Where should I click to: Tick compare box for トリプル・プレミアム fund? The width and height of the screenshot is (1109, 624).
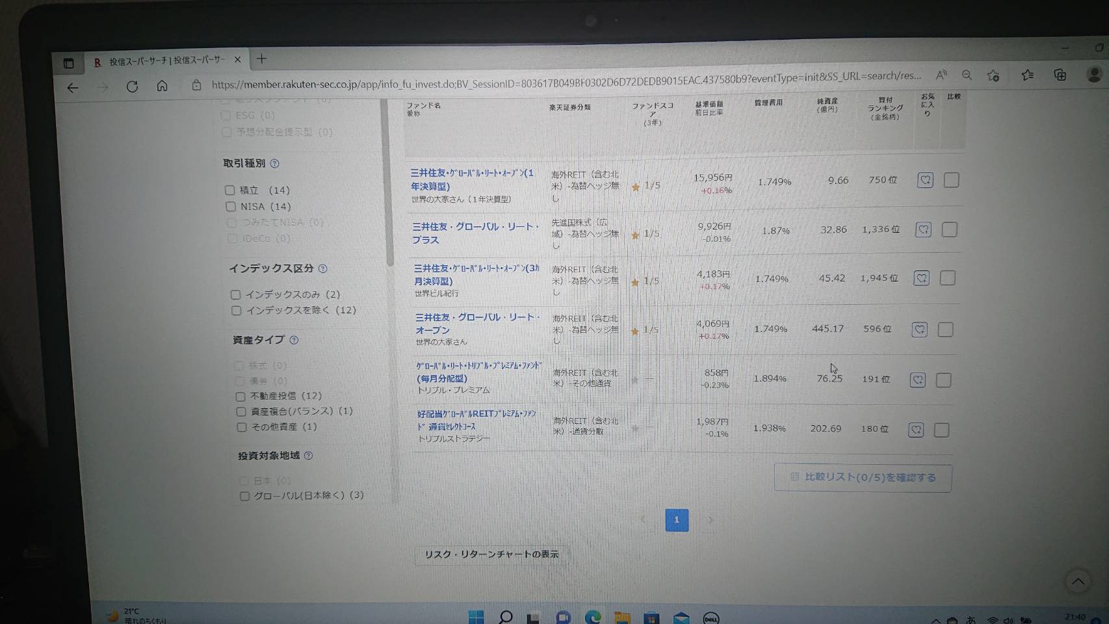coord(943,380)
